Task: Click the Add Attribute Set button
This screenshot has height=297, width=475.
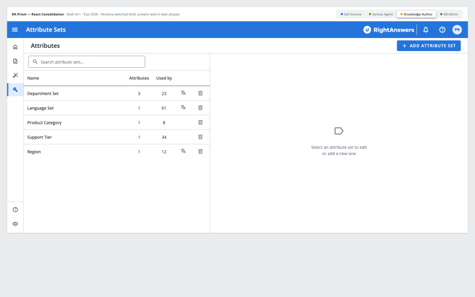Action: pyautogui.click(x=429, y=46)
